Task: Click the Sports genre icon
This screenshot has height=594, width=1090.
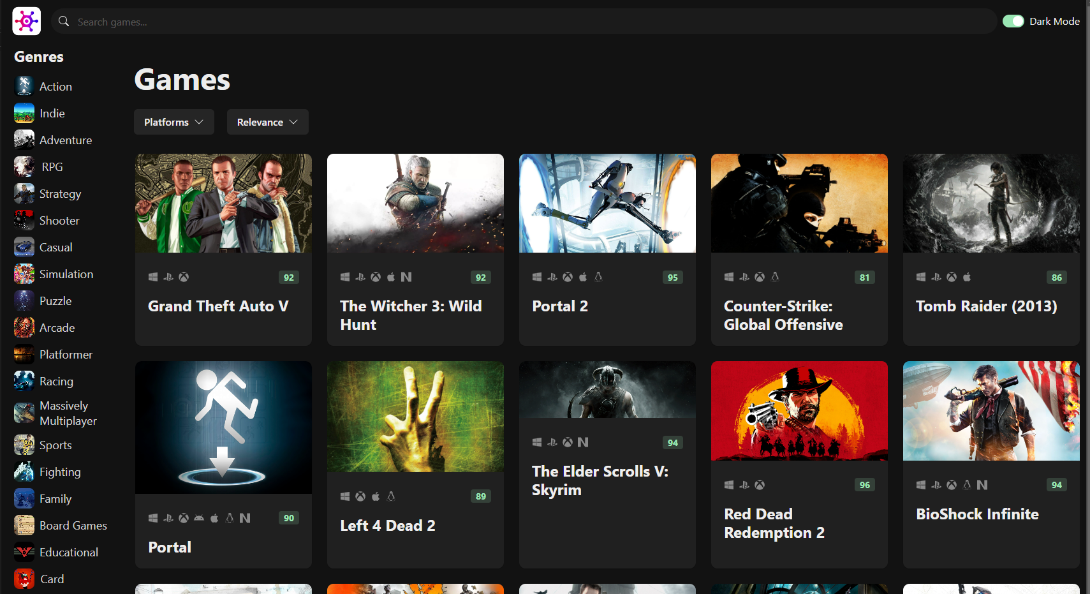Action: click(x=24, y=445)
